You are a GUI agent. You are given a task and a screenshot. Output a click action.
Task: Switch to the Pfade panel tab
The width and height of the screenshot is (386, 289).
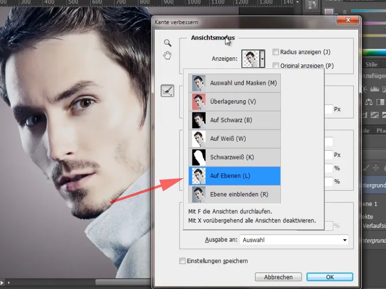point(381,130)
